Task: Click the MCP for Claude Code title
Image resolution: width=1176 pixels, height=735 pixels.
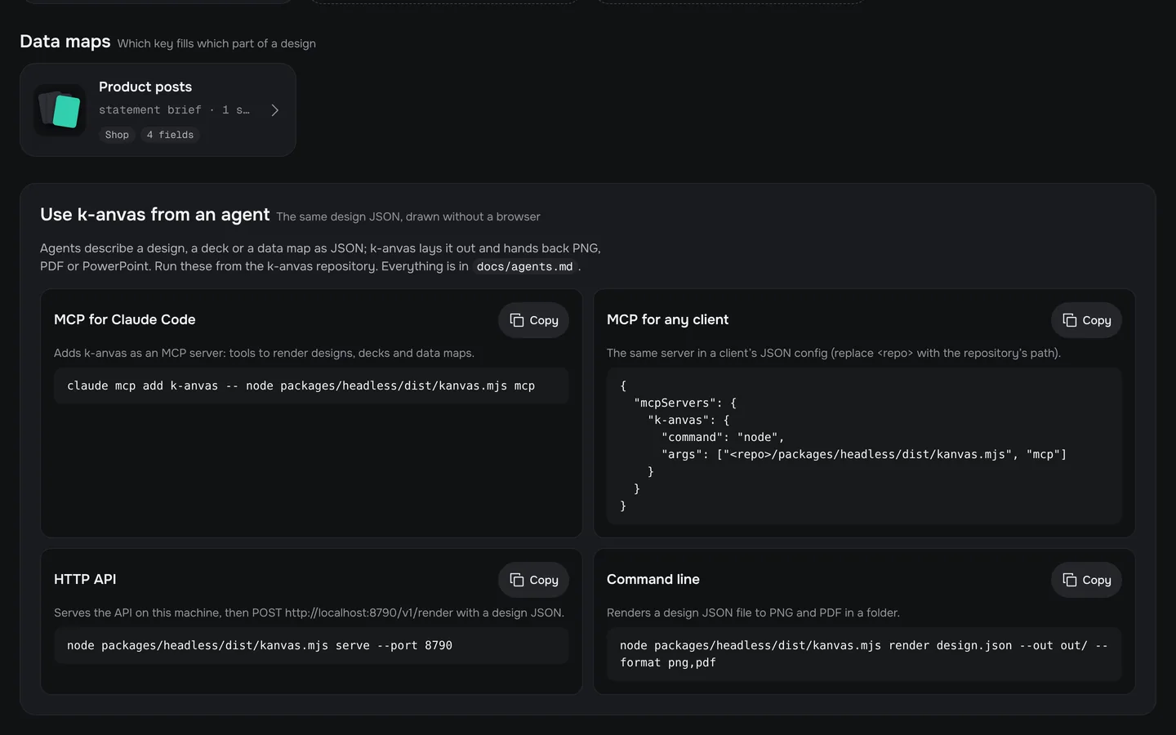Action: [x=125, y=320]
